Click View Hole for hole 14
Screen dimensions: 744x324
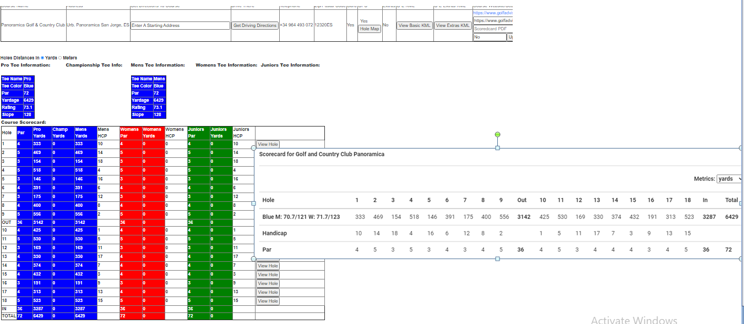268,266
